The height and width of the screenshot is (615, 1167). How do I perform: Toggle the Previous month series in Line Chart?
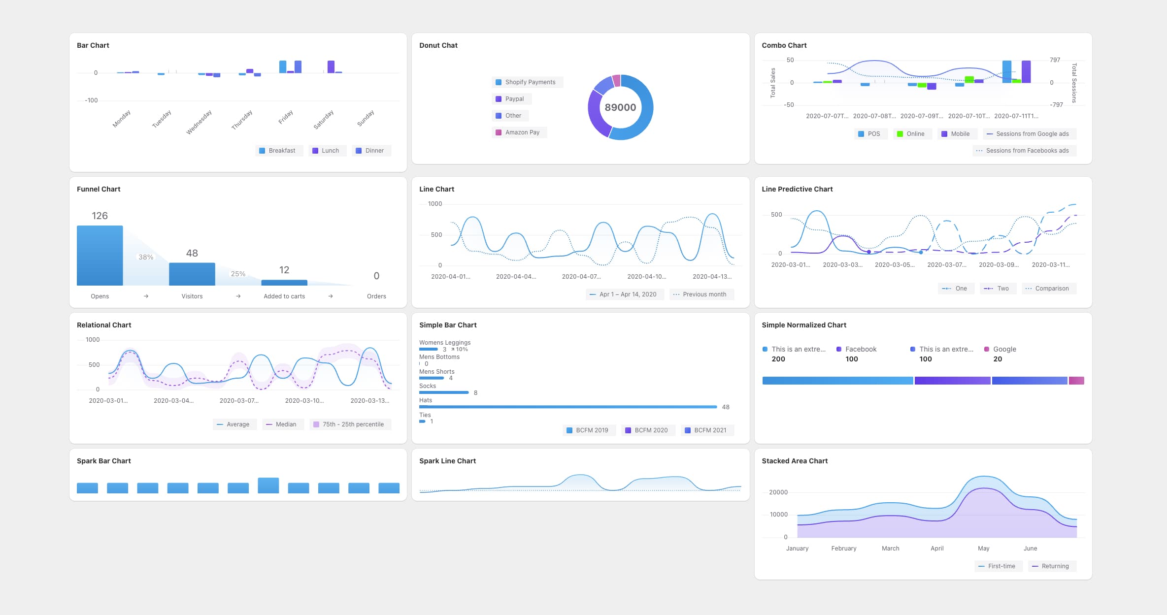701,294
